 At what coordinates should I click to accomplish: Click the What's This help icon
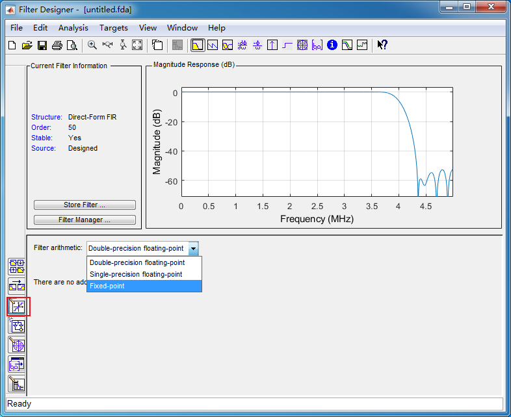coord(382,45)
